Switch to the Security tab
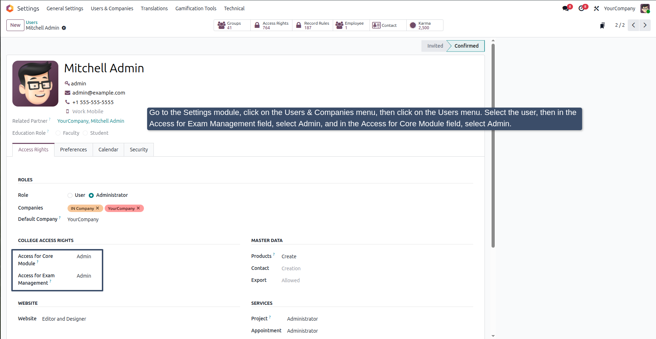 coord(139,150)
